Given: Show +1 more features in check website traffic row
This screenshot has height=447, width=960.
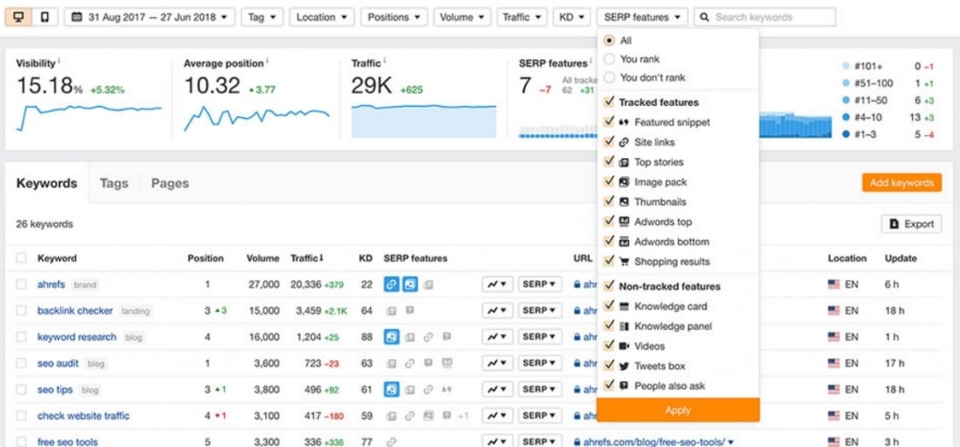Looking at the screenshot, I should (x=463, y=416).
